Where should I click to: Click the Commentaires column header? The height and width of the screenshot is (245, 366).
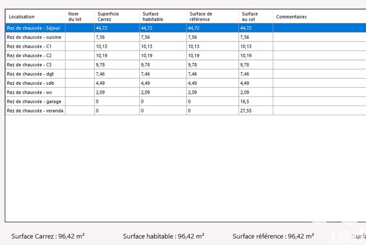tap(319, 17)
